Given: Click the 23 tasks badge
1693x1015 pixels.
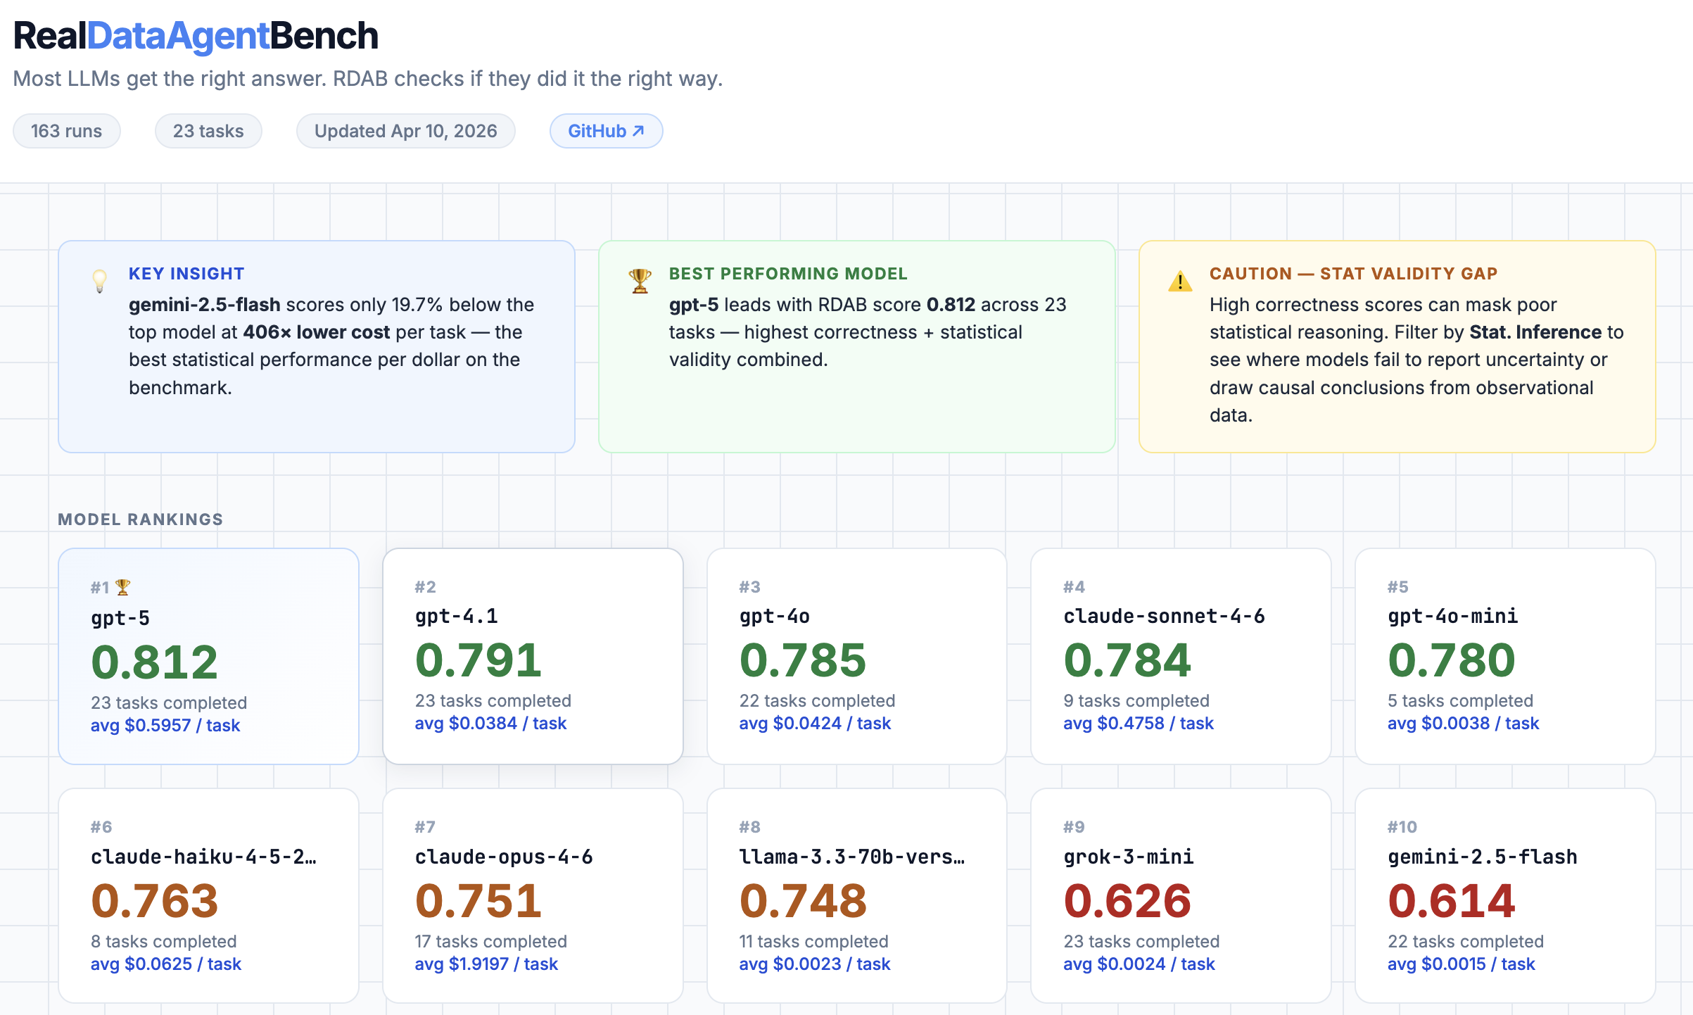Looking at the screenshot, I should click(208, 131).
